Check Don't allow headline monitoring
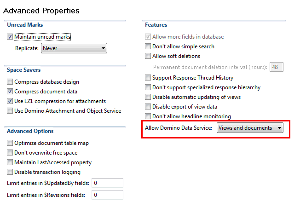Screen dimensions: 306x213 148,116
